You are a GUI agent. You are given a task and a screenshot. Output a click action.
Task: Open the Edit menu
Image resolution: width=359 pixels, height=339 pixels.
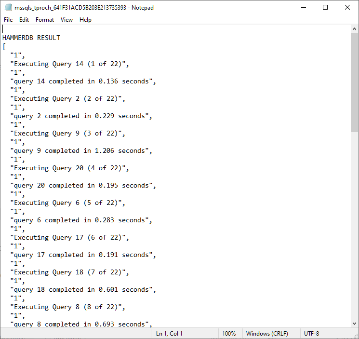[24, 20]
